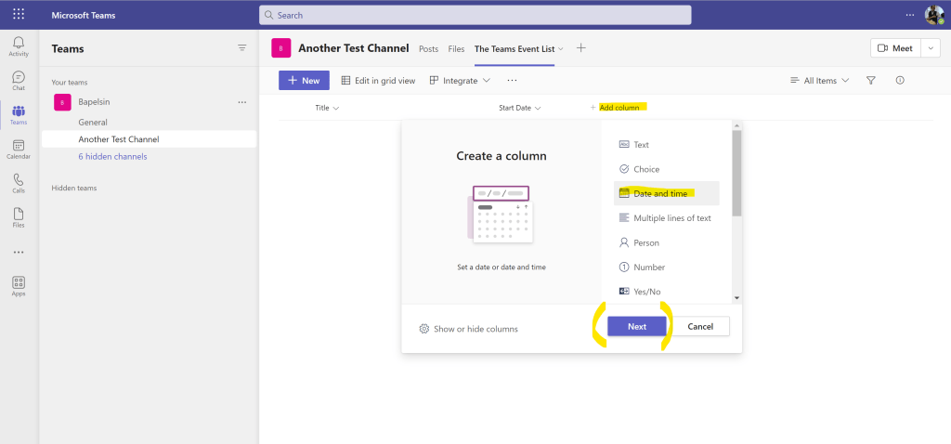Select the Yes/No column type

pyautogui.click(x=646, y=292)
